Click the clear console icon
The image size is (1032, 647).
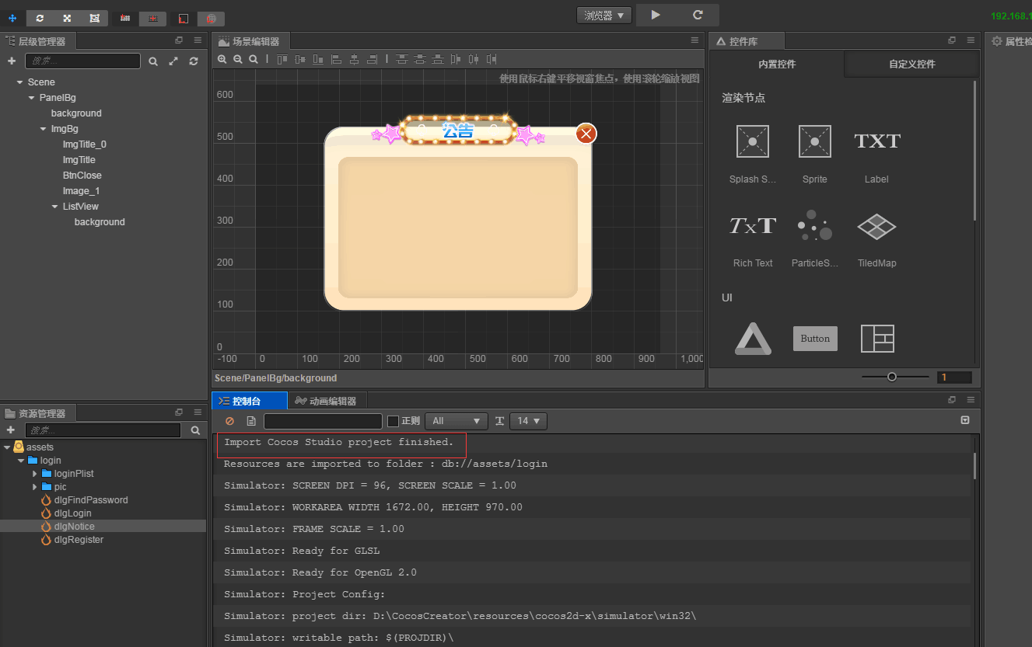coord(229,421)
